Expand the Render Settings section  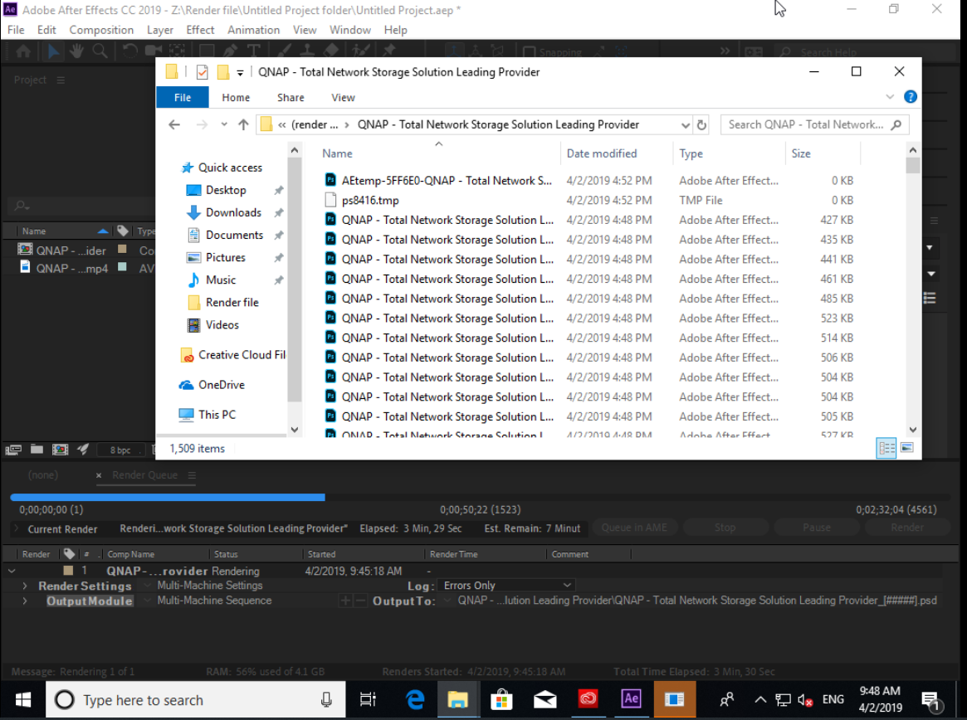click(x=25, y=586)
